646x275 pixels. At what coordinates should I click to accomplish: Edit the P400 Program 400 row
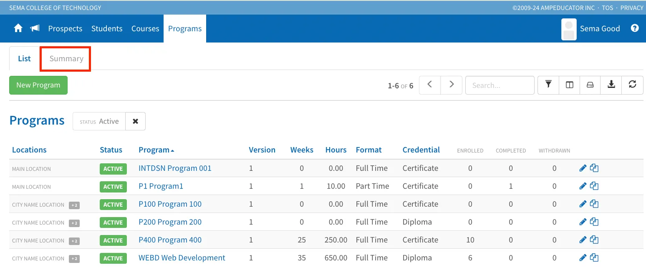click(583, 240)
